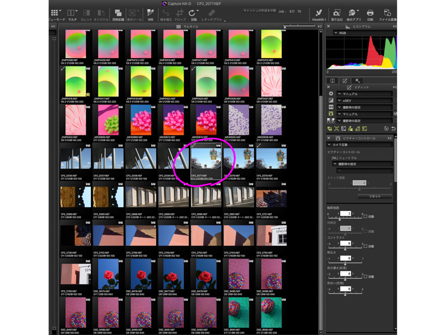Open ViewNX-i from the toolbar

click(318, 14)
